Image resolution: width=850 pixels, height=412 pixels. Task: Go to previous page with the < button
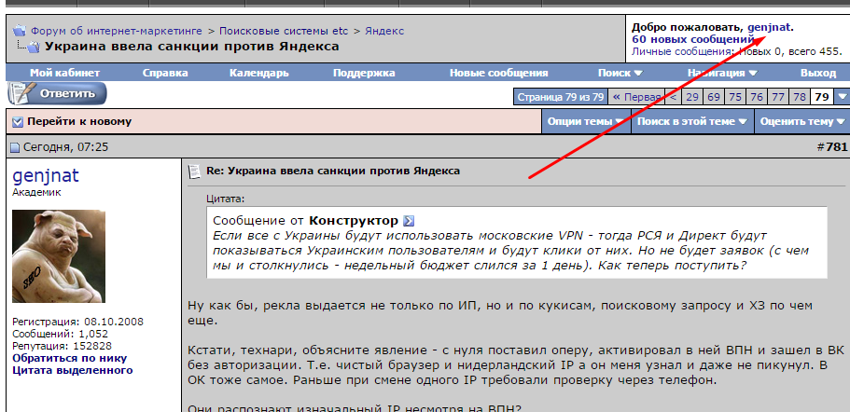673,96
